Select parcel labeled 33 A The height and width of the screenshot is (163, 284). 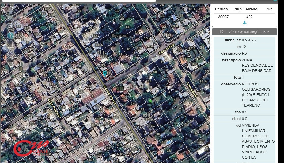coord(18,85)
